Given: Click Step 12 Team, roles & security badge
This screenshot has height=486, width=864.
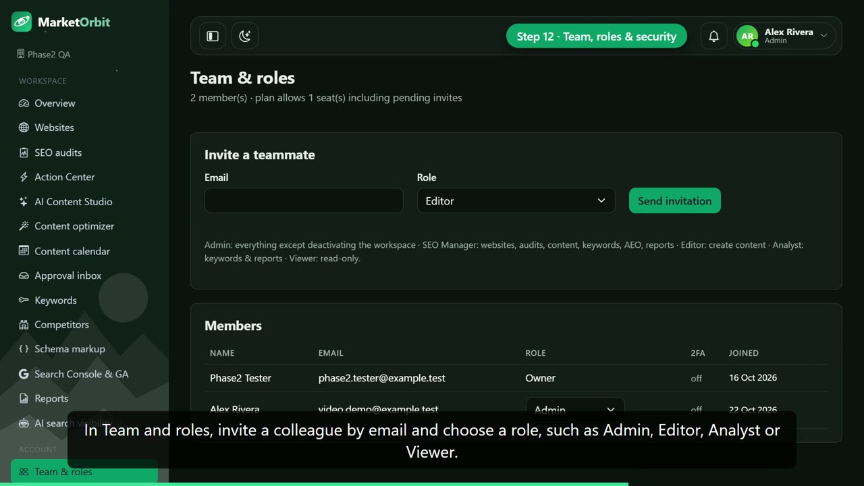Looking at the screenshot, I should click(x=596, y=36).
